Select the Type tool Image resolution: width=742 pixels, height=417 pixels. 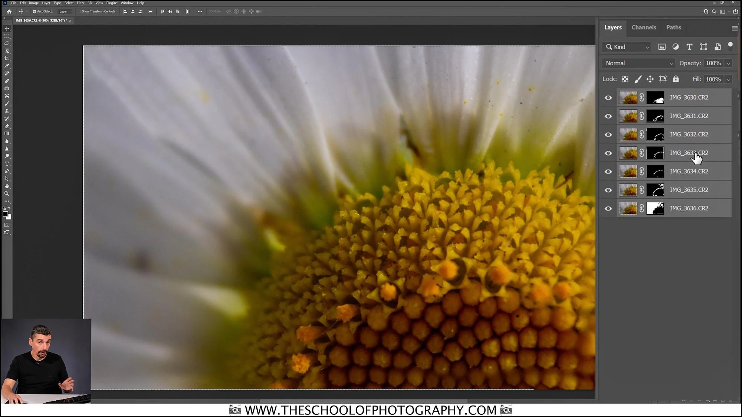pos(7,163)
